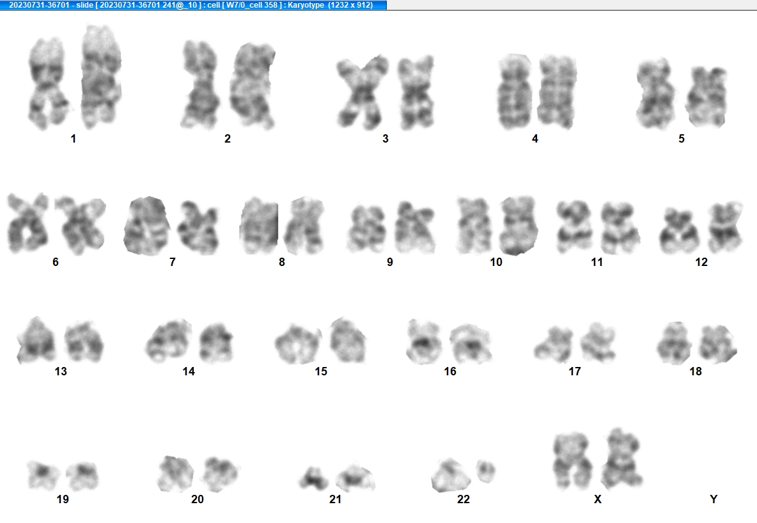Viewport: 757px width, 523px height.
Task: Select the left X-shaped homolog of chromosome 3
Action: [x=362, y=92]
